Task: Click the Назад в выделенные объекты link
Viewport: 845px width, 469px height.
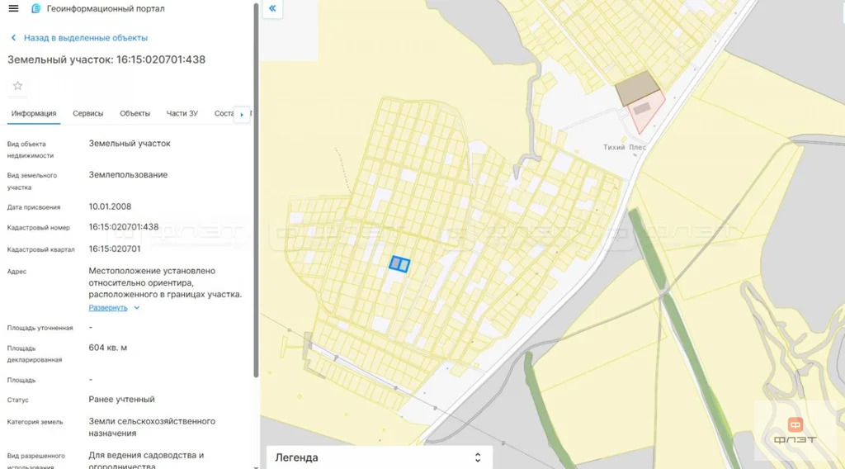Action: point(86,38)
